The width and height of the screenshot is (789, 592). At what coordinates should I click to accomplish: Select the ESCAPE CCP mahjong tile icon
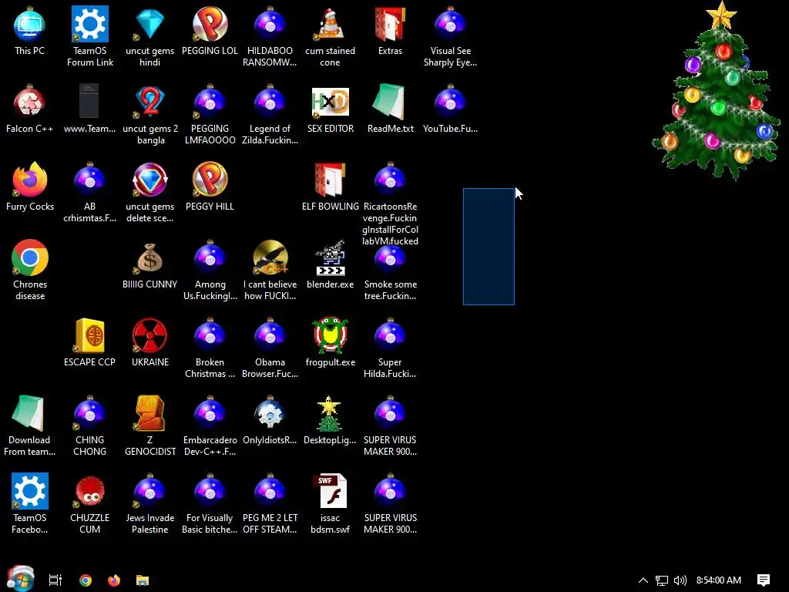click(89, 335)
